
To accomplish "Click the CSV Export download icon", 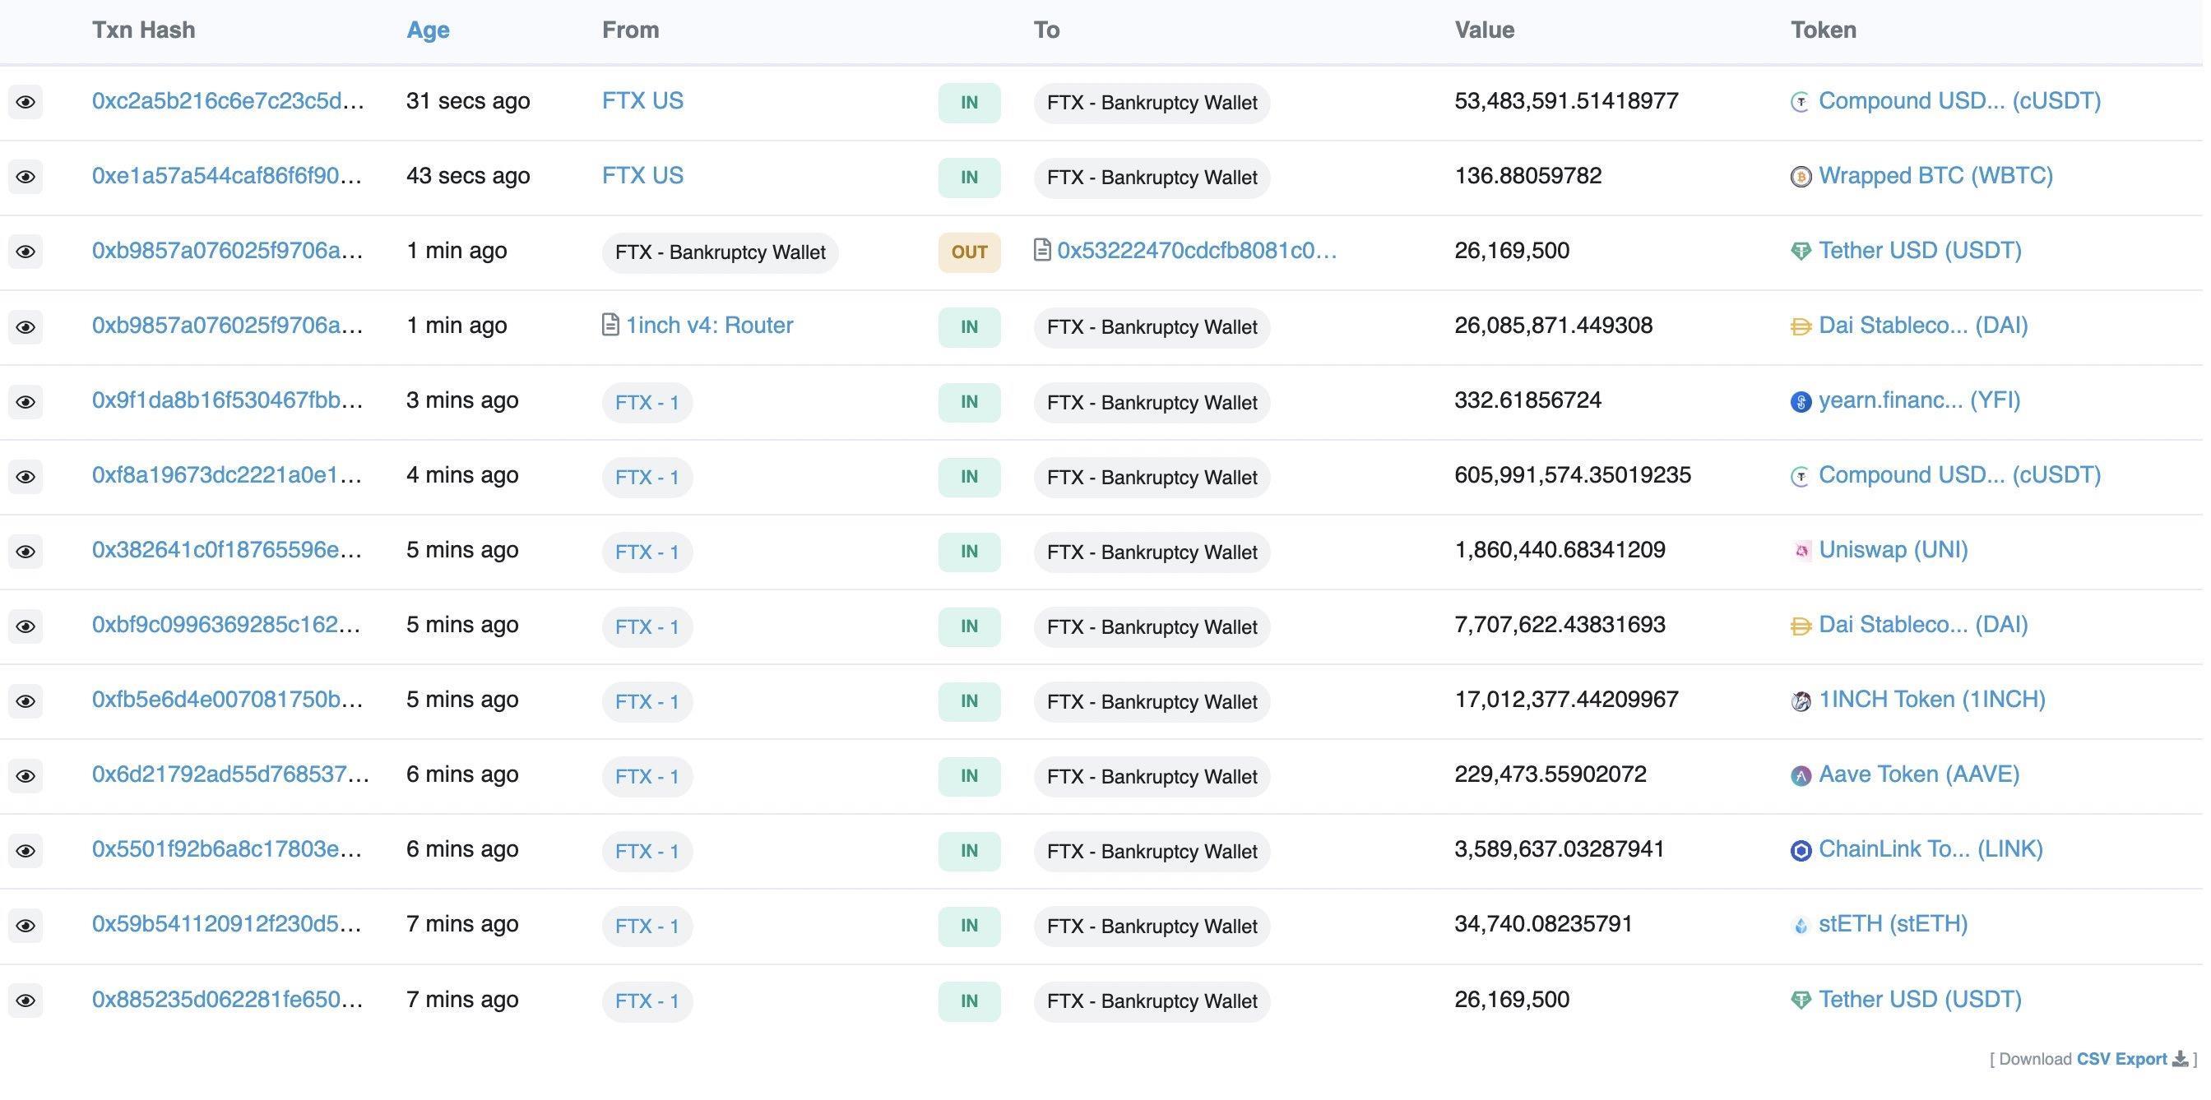I will pos(2179,1059).
